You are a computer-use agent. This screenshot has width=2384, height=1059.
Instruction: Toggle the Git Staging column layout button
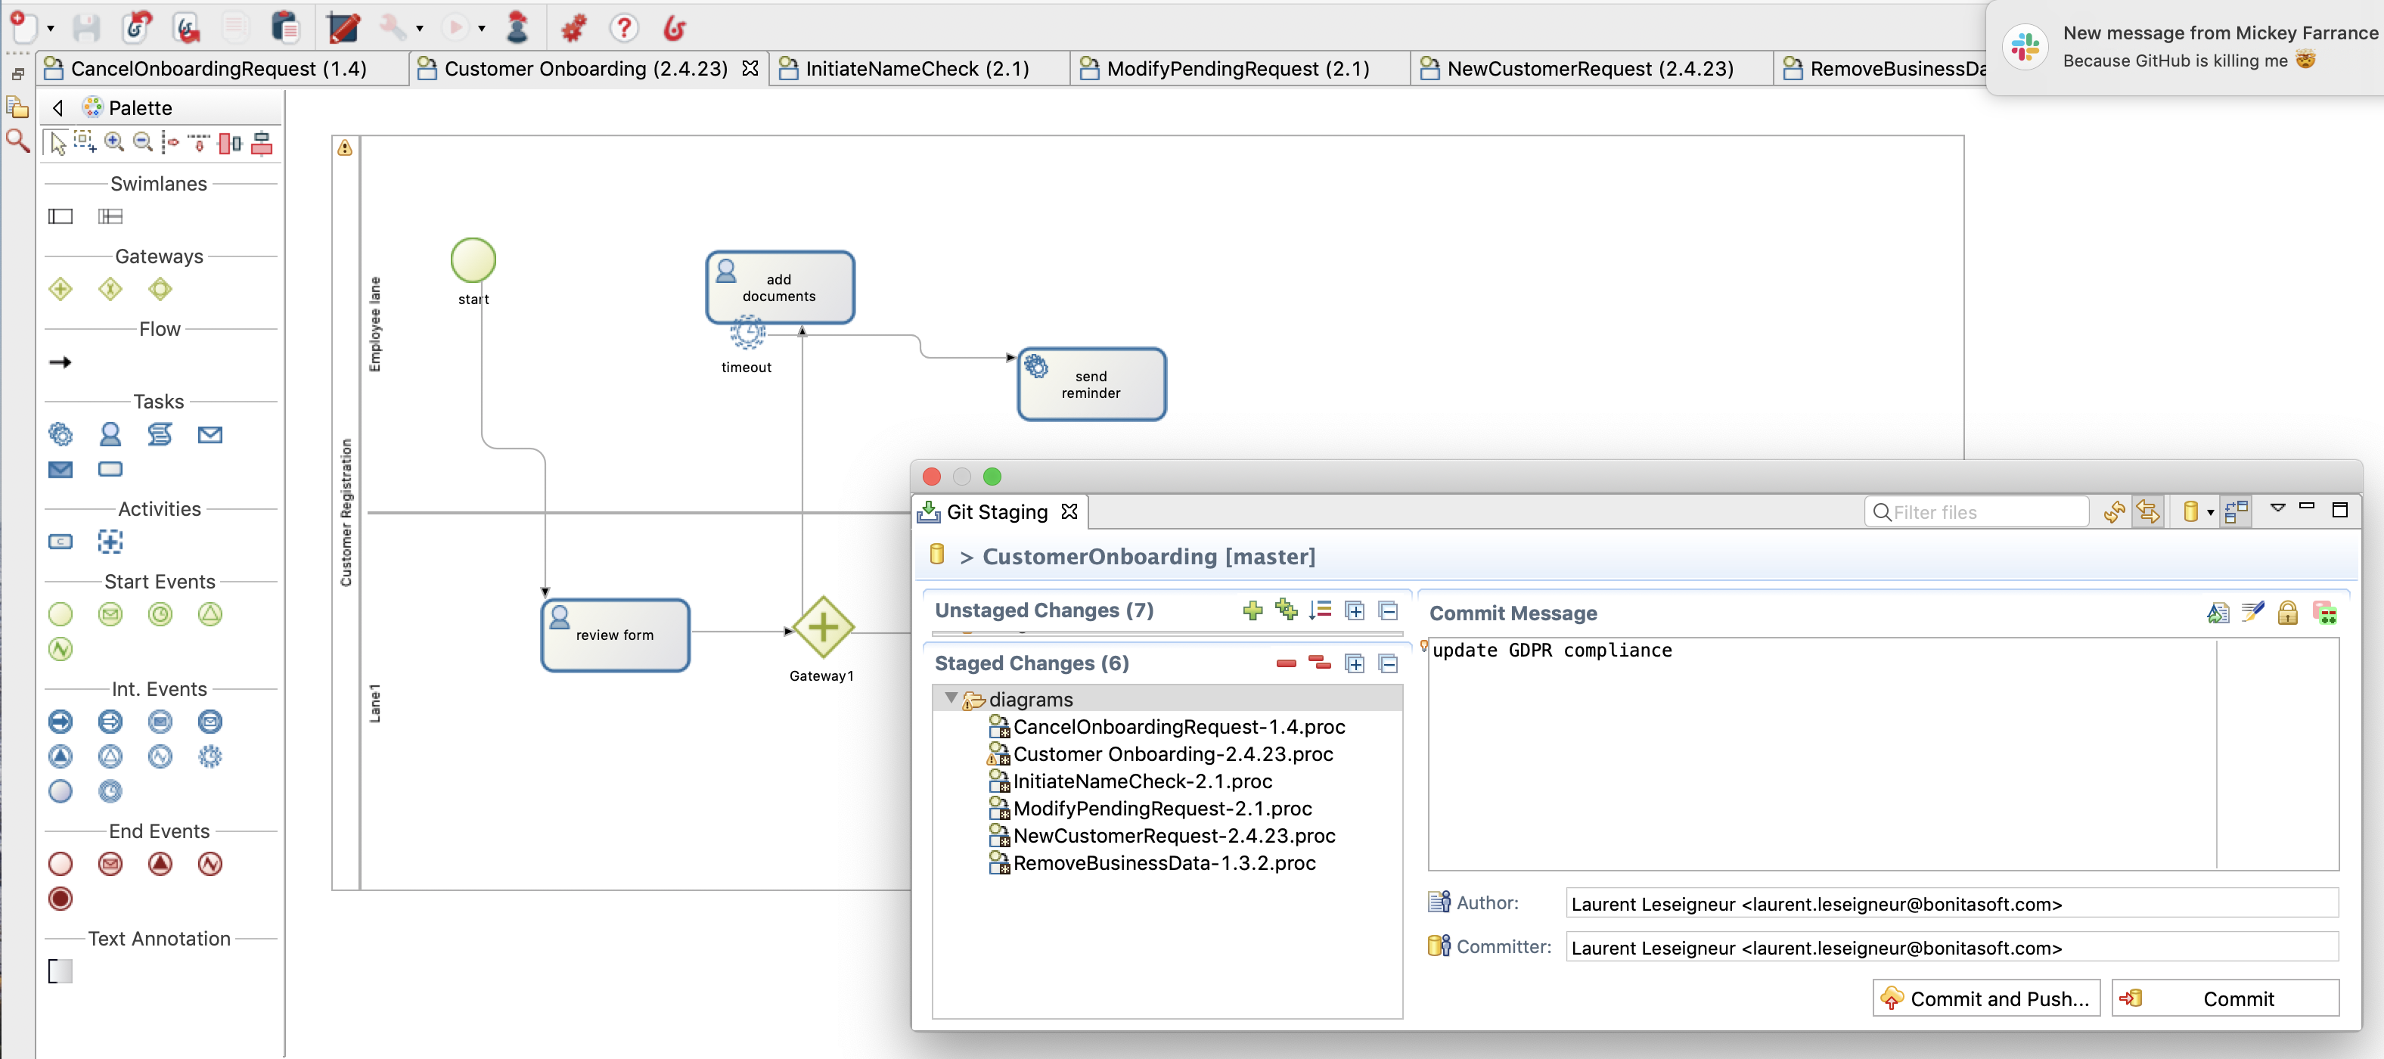(2237, 512)
